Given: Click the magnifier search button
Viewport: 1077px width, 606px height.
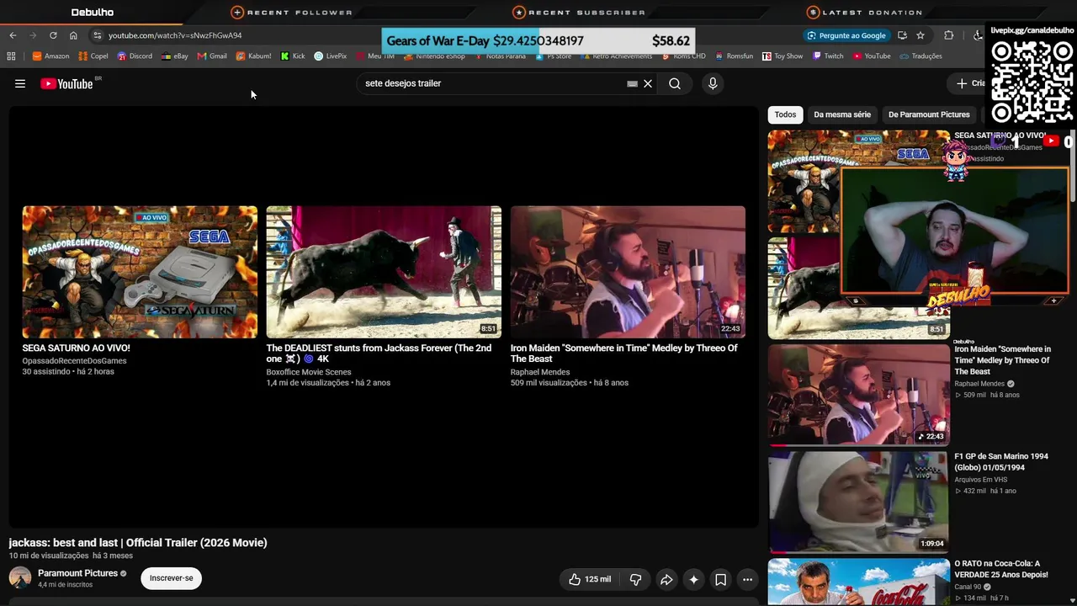Looking at the screenshot, I should [x=675, y=83].
